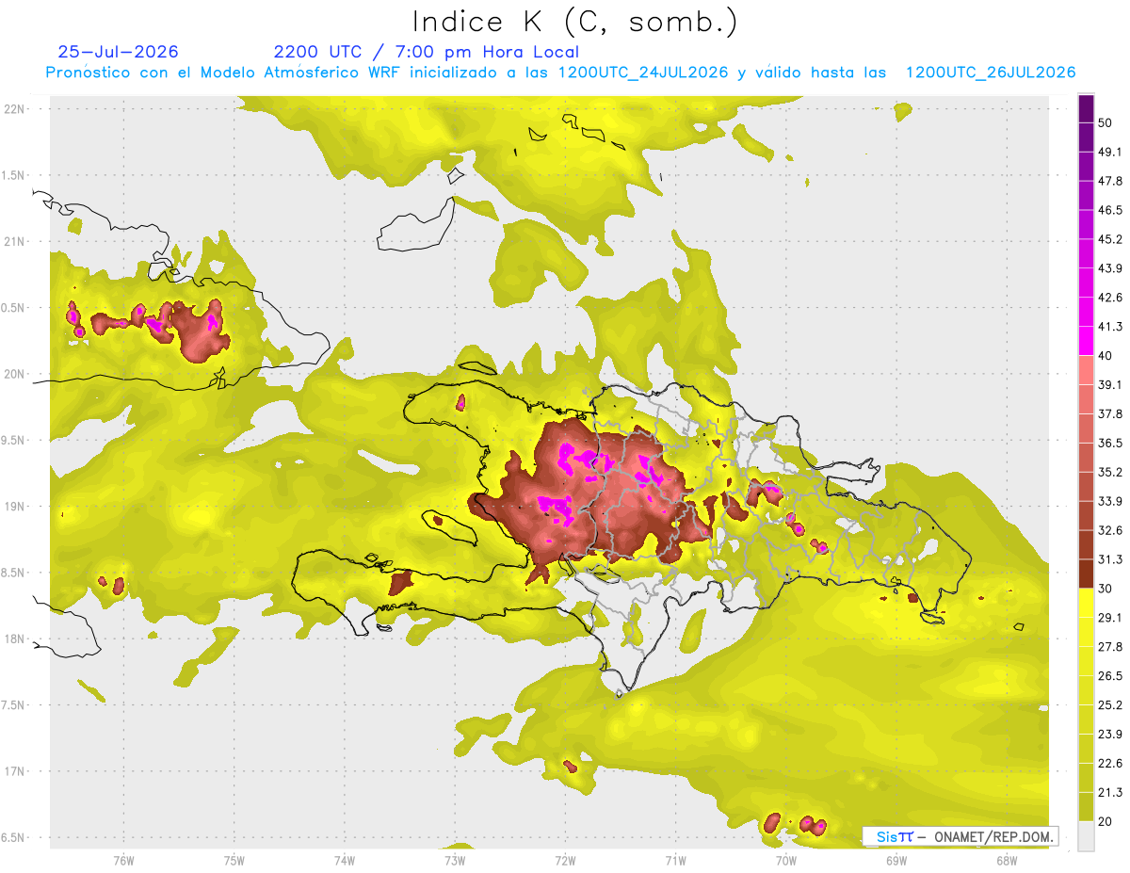Click the words "Modelo Atmósferico WRF"
Screen dimensions: 1130x873
click(x=299, y=73)
